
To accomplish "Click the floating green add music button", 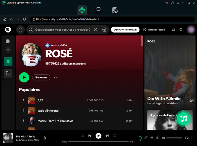I will [x=183, y=118].
